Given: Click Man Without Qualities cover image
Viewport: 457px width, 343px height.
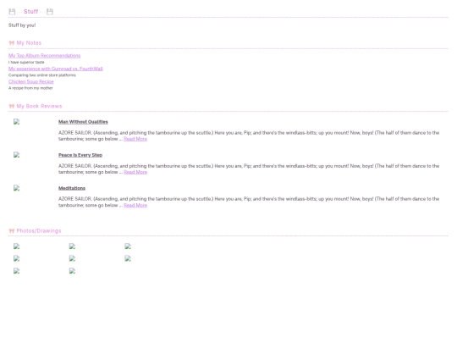Looking at the screenshot, I should 17,122.
